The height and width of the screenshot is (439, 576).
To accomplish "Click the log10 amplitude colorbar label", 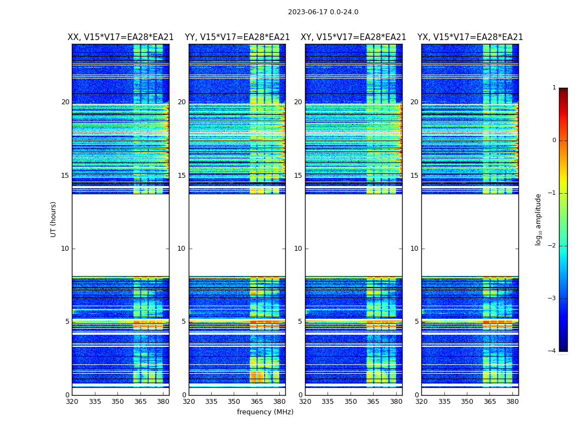I will [539, 219].
